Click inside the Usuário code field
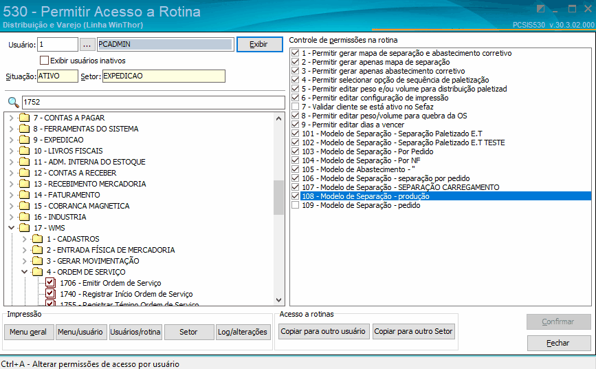Screen dimensions: 596x369 [x=57, y=44]
